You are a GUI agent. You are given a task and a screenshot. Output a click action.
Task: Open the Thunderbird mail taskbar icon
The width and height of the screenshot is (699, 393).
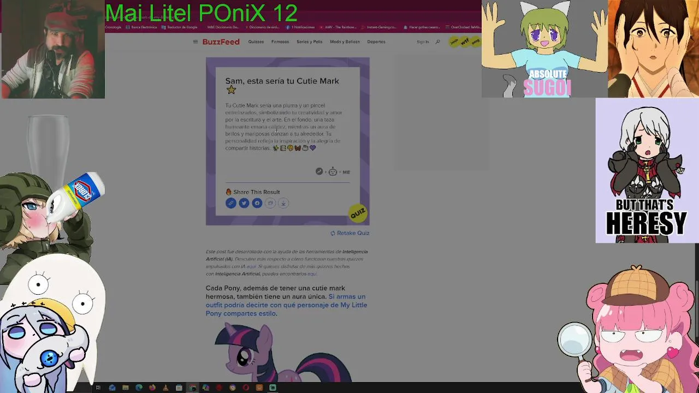click(112, 388)
